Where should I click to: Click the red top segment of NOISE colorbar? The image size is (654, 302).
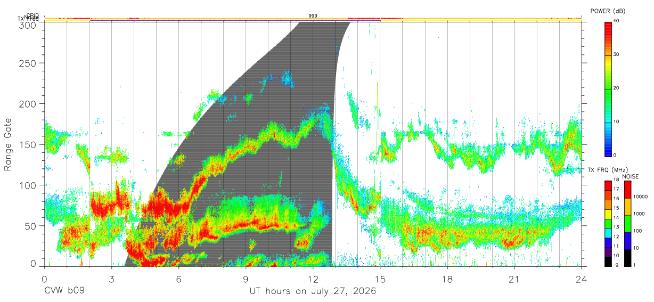627,190
